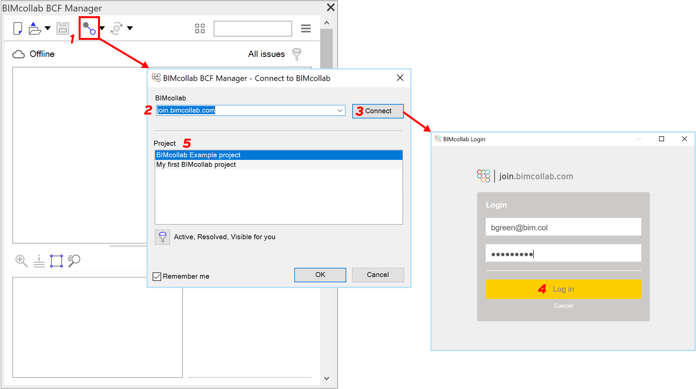
Task: Click the Offline cloud status icon
Action: pyautogui.click(x=19, y=54)
